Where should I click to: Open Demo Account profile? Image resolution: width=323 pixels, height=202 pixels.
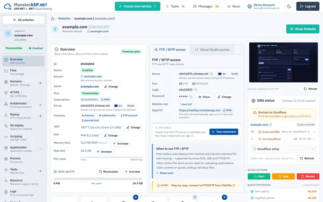[264, 6]
